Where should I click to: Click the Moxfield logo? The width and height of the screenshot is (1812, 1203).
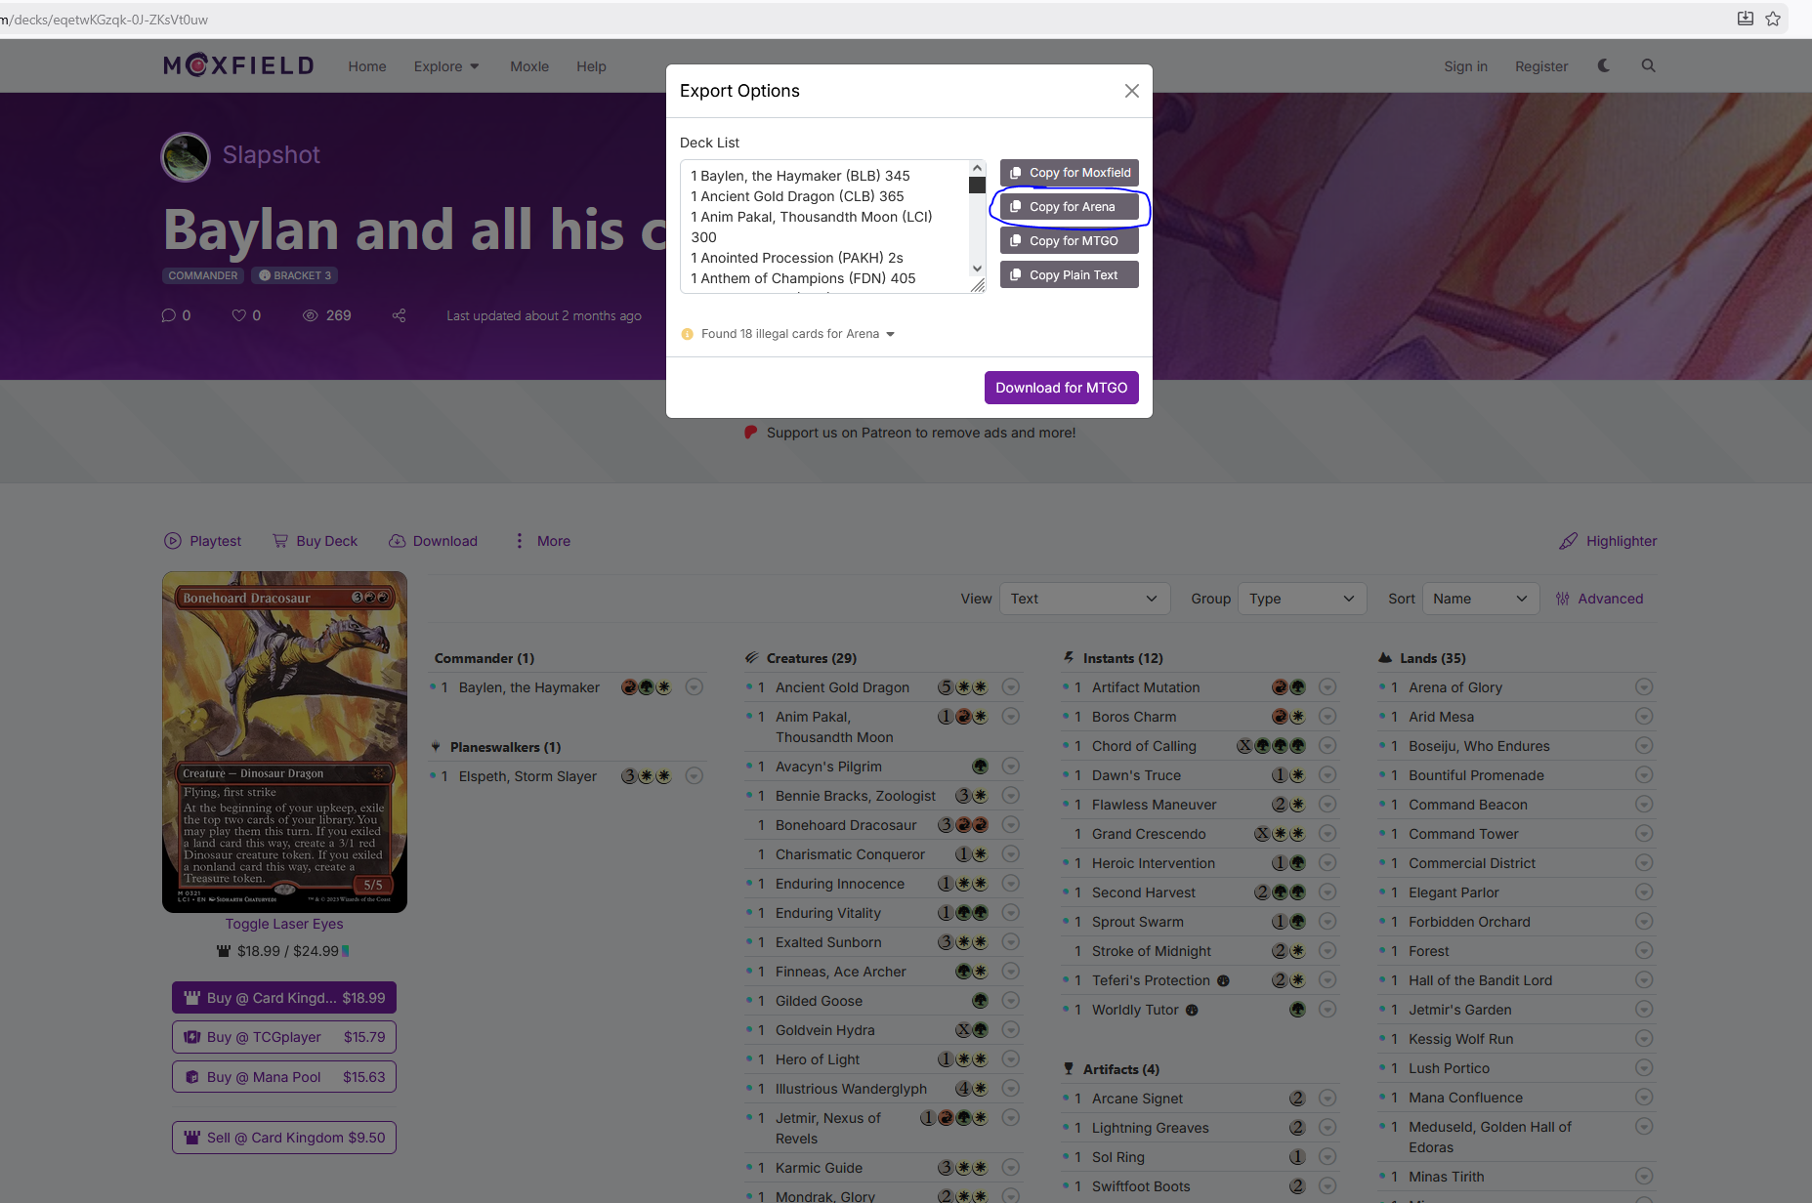point(238,65)
